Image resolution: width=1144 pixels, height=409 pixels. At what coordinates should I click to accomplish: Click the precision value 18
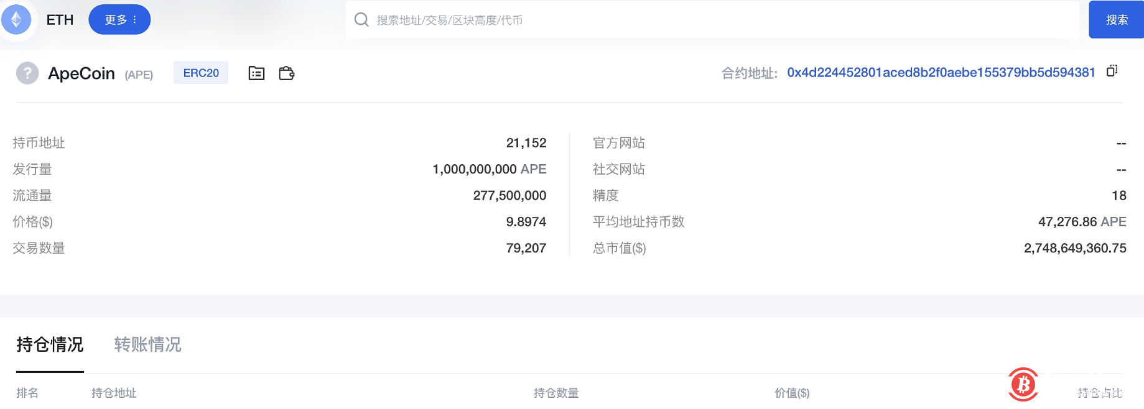(x=1119, y=196)
